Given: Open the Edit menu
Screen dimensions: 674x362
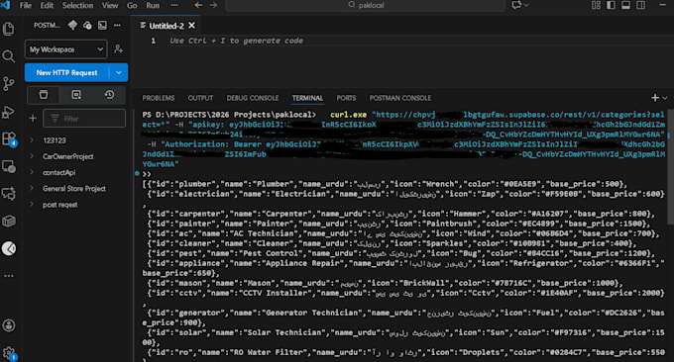Looking at the screenshot, I should (x=47, y=5).
